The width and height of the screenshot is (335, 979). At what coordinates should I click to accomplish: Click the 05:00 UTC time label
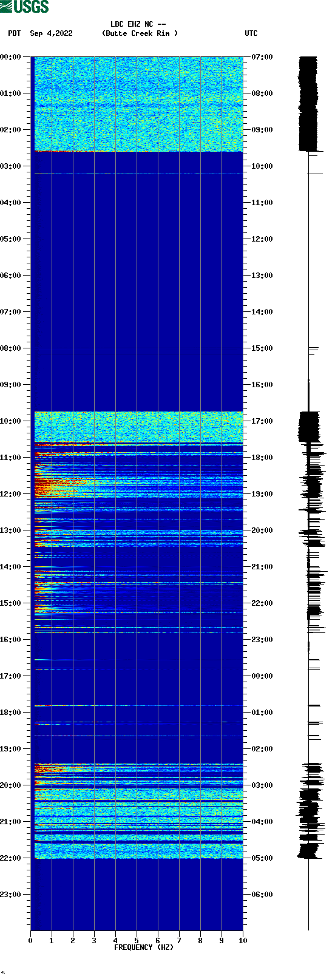[x=262, y=858]
